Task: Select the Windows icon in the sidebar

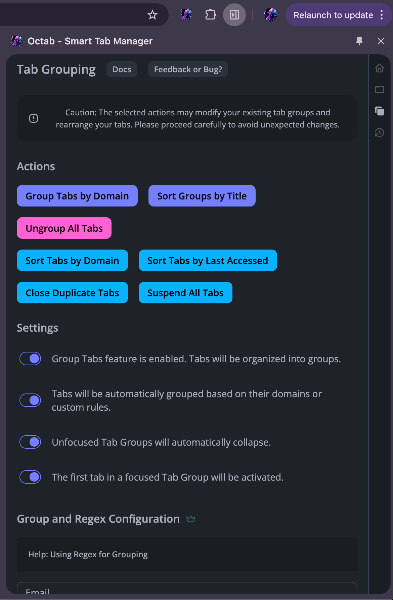Action: tap(379, 89)
